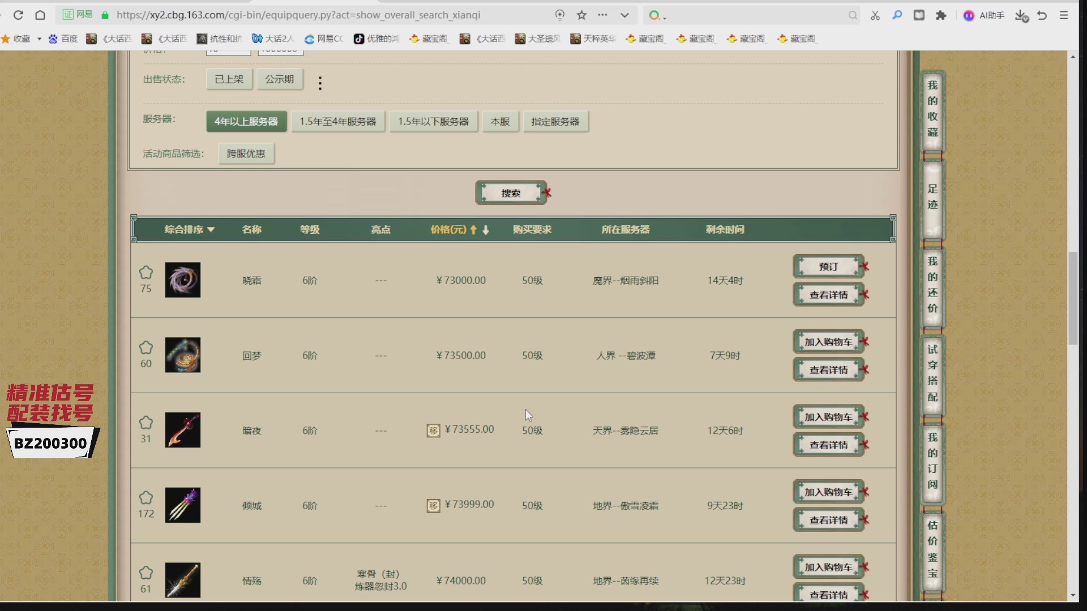Open the 收藏 favorites bookmark

pyautogui.click(x=16, y=38)
